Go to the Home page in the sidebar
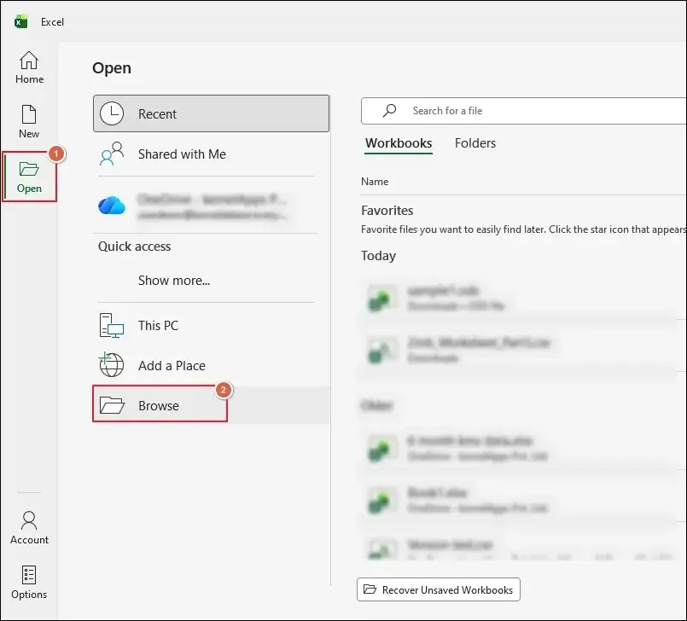Screen dimensions: 687x621 click(29, 67)
